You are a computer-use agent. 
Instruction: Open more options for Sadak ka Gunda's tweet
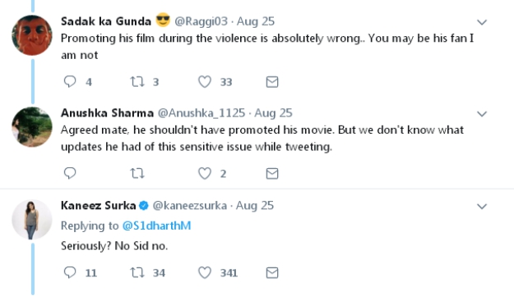[482, 22]
